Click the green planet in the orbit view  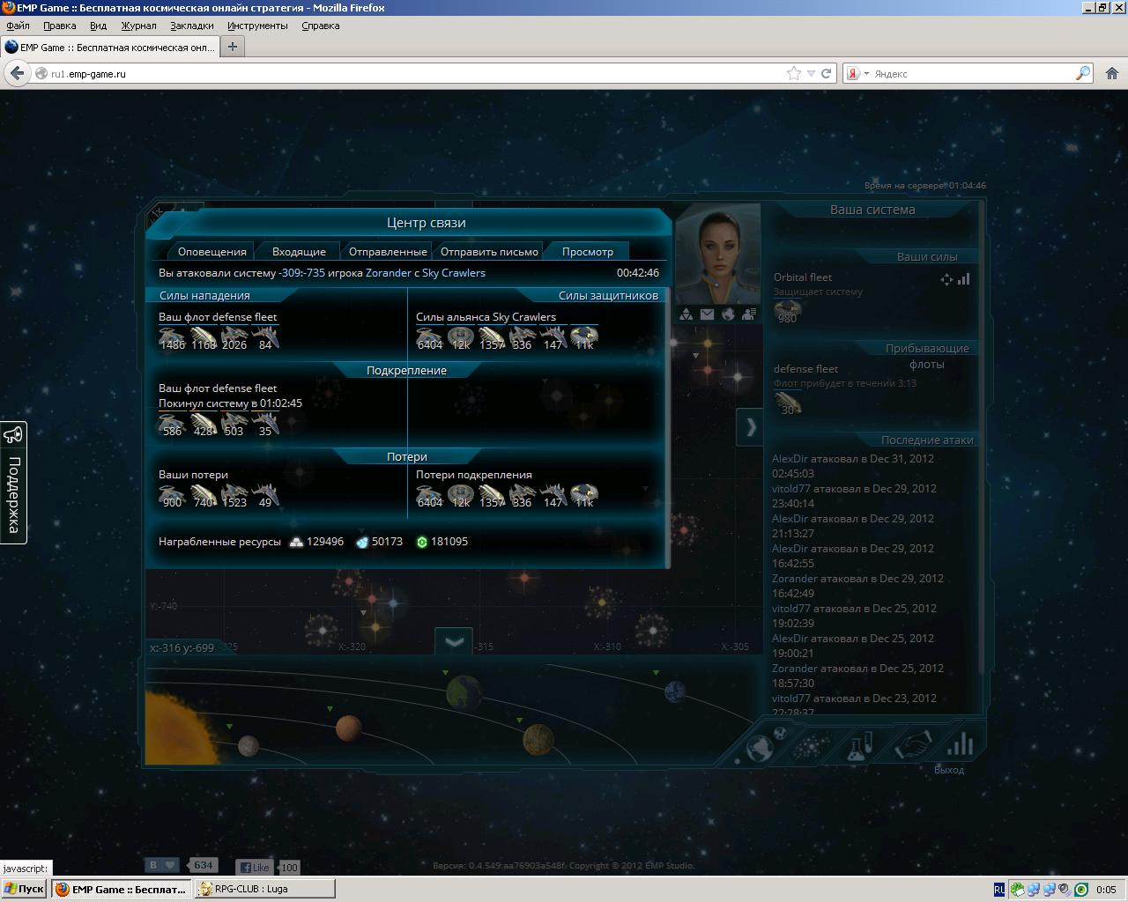(x=464, y=691)
